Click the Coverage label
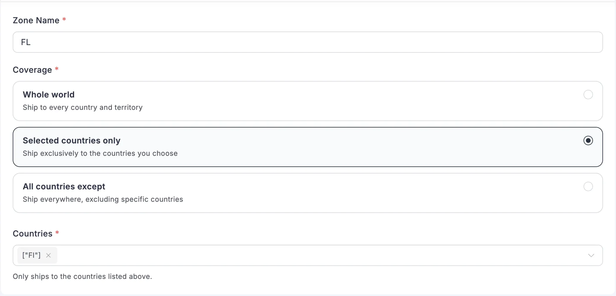 point(32,70)
